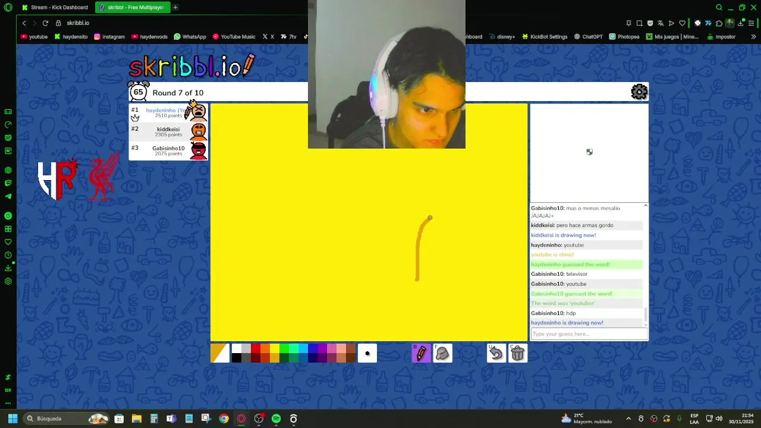Pick the white color swatch

237,348
